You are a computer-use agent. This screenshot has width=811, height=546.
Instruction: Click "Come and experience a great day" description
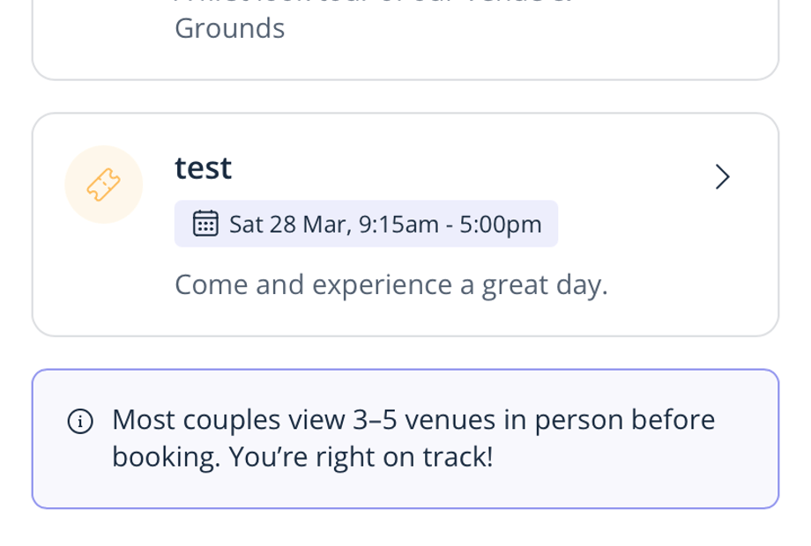tap(391, 284)
